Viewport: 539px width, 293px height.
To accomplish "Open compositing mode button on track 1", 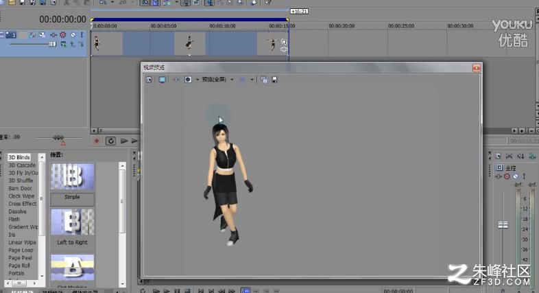I will click(x=63, y=44).
